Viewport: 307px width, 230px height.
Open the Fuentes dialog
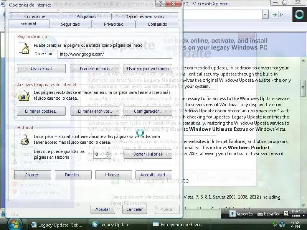73,175
